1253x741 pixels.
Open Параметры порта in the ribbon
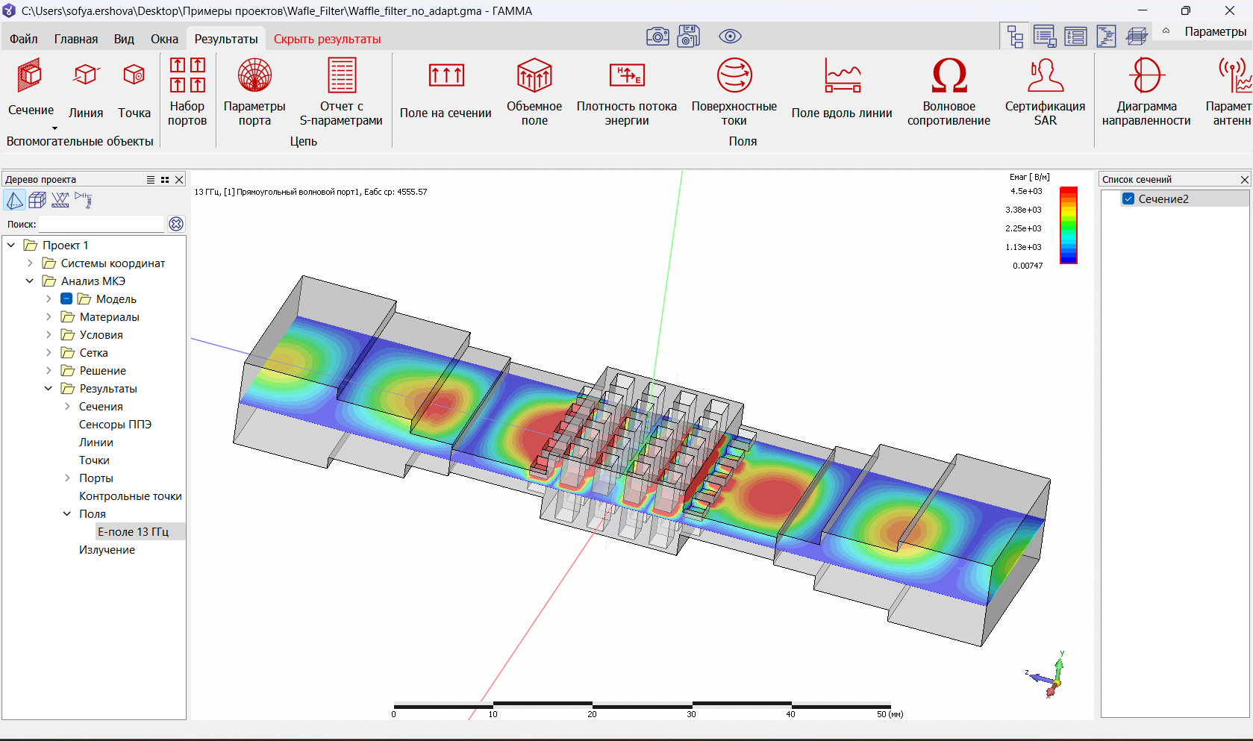254,76
